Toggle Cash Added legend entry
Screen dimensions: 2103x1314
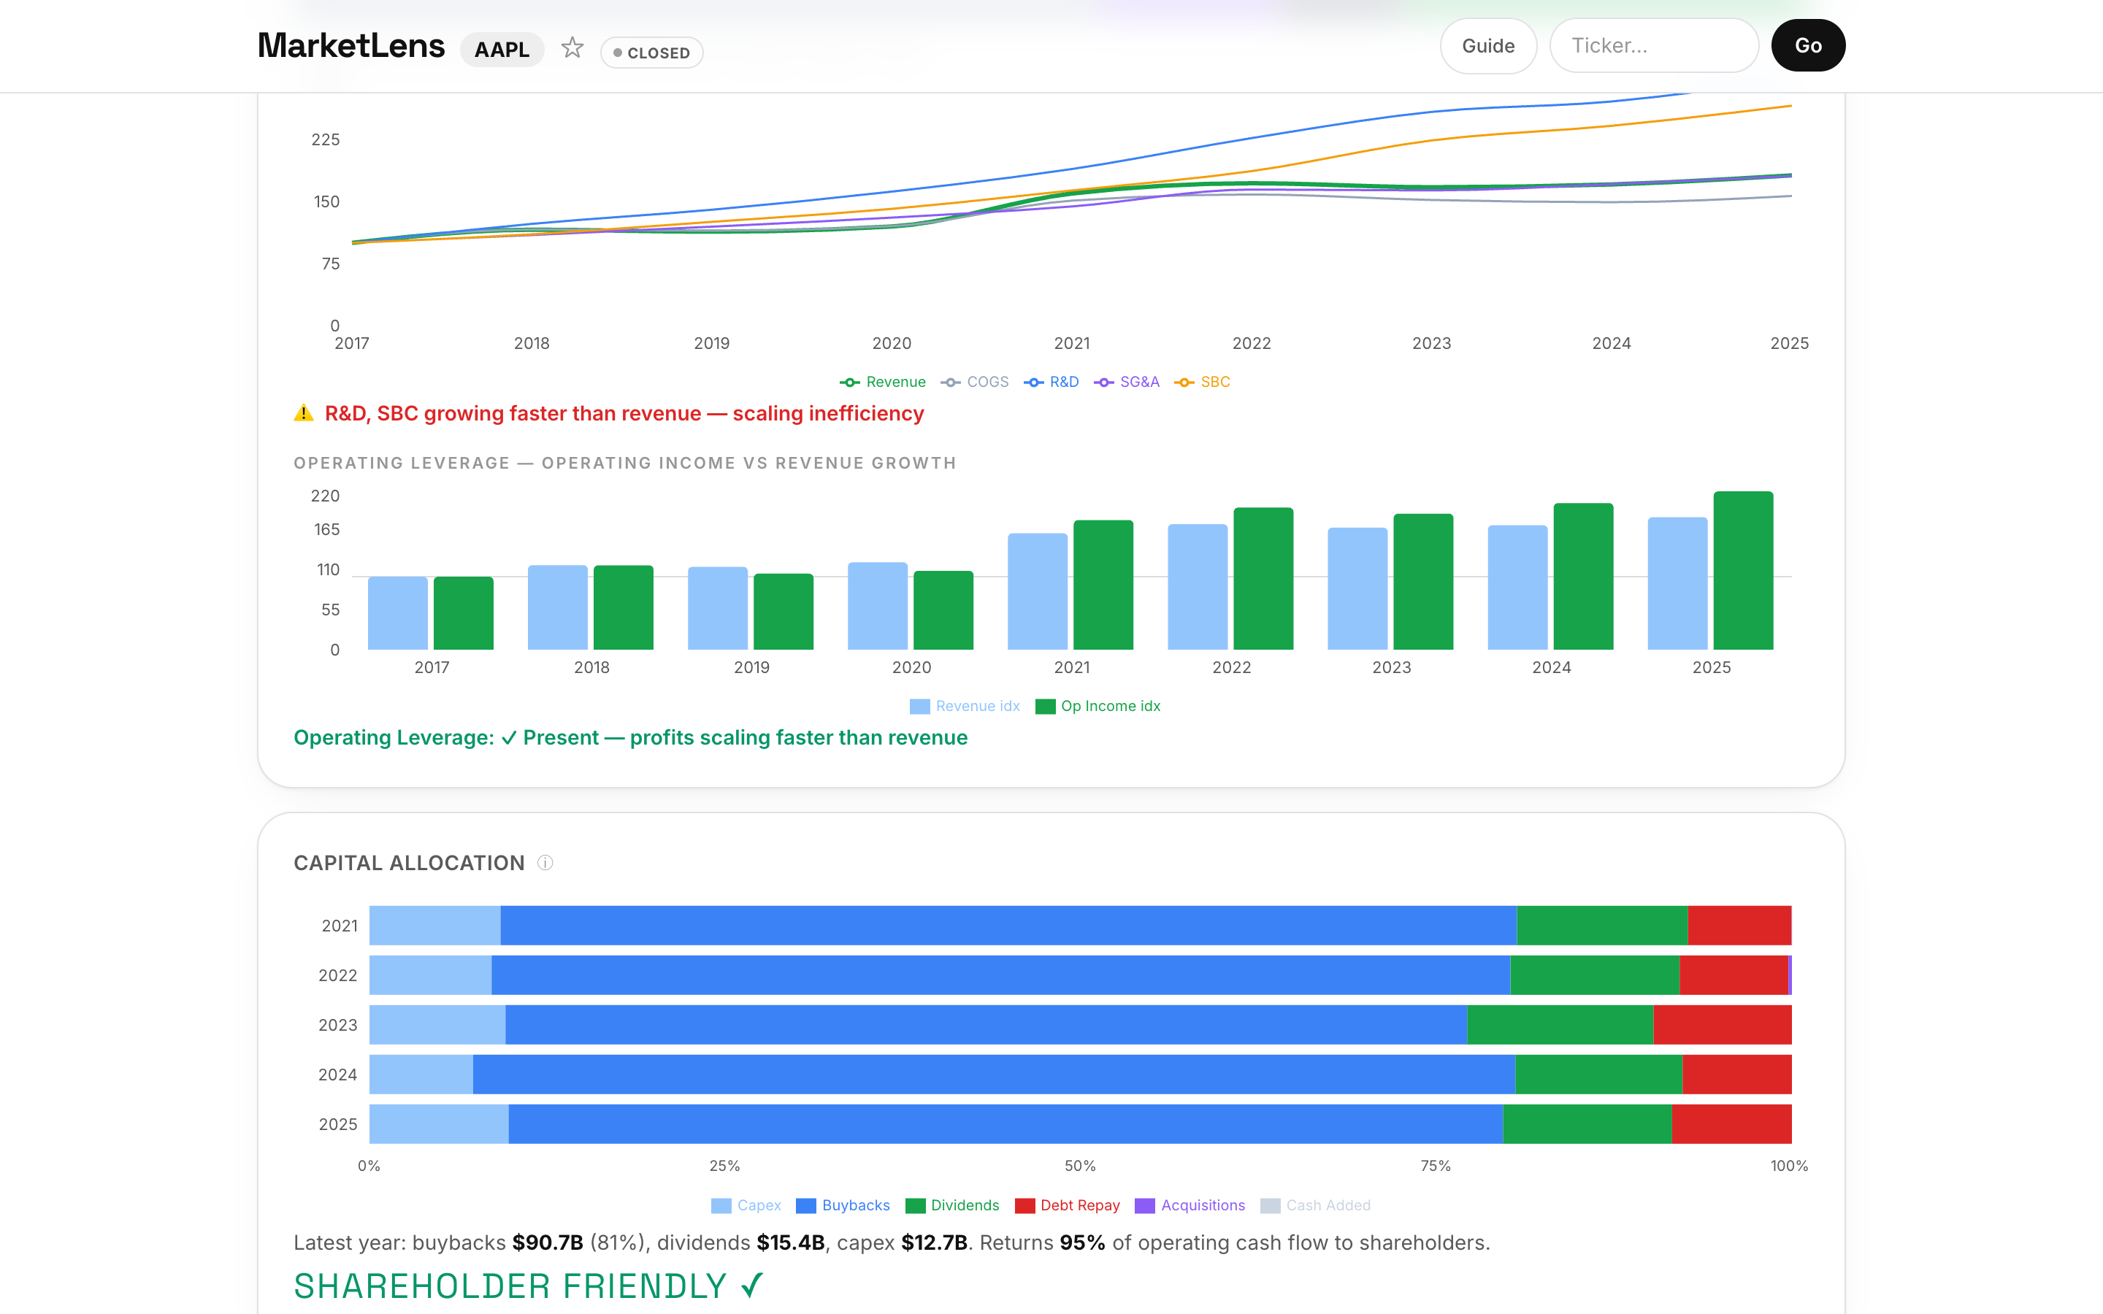[x=1316, y=1205]
